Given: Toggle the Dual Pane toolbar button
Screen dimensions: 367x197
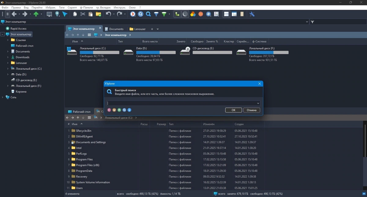Looking at the screenshot, I should click(x=226, y=14).
